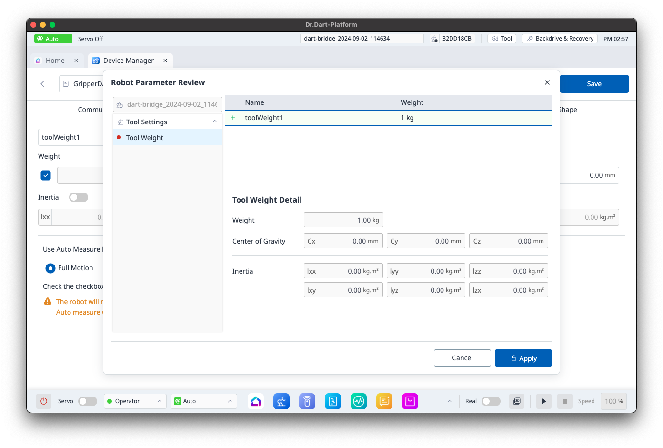Enable the Inertia toggle
The image size is (663, 448).
[x=79, y=197]
